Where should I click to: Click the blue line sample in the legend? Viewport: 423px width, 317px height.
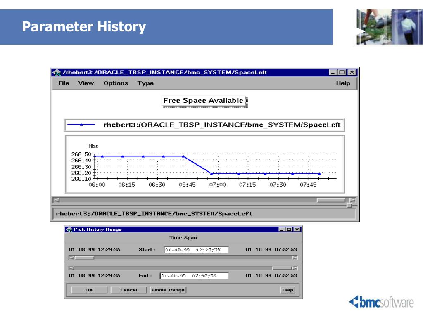pyautogui.click(x=81, y=125)
